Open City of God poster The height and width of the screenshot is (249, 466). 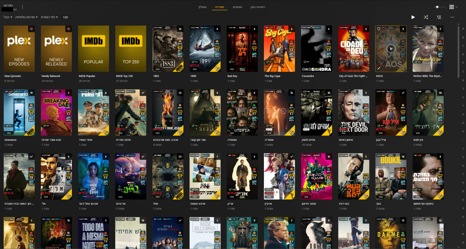(x=354, y=48)
